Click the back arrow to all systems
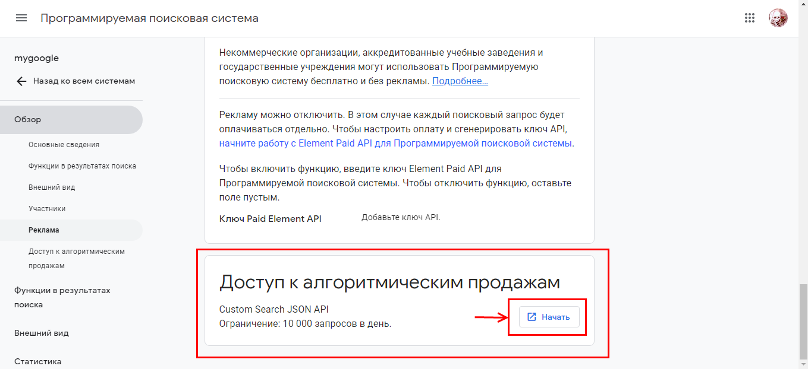808x369 pixels. 21,81
